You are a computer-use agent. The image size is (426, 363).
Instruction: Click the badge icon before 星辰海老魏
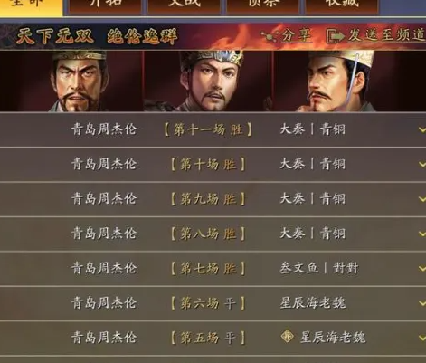point(287,336)
